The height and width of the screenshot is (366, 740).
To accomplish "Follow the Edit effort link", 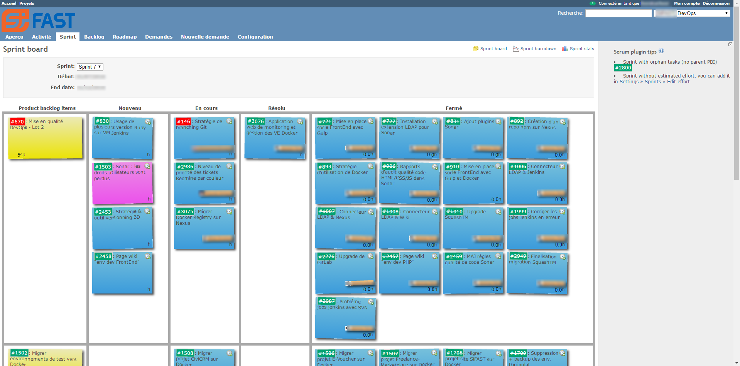I will pos(678,82).
